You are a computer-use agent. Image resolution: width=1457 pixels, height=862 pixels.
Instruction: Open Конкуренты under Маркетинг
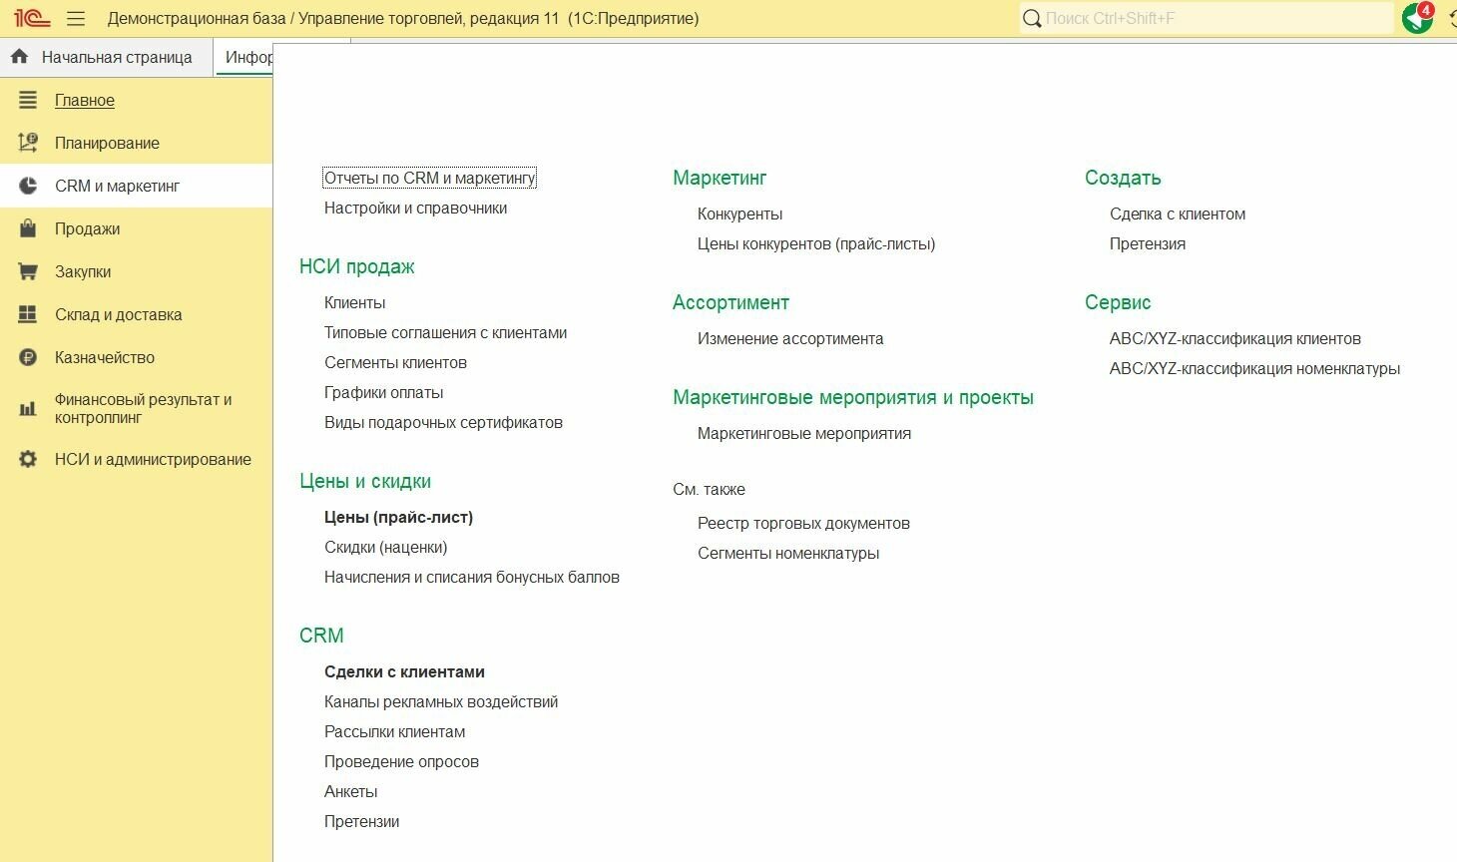click(739, 214)
